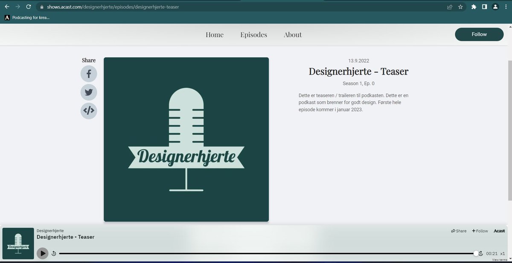Open the Acast logo link
Image resolution: width=512 pixels, height=263 pixels.
(499, 231)
